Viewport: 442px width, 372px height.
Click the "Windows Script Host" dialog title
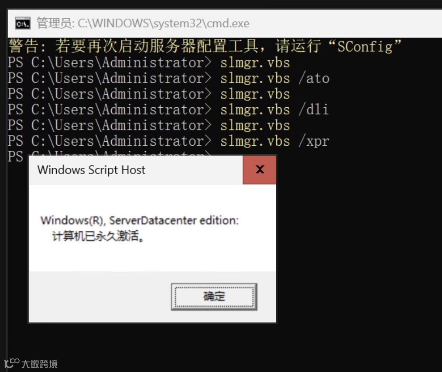(x=91, y=170)
